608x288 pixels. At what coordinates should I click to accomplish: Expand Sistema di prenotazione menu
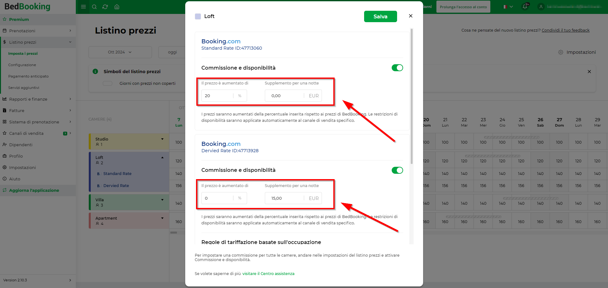pos(38,122)
